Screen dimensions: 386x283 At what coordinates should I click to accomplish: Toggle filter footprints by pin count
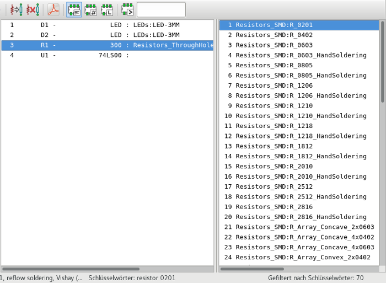pos(90,9)
